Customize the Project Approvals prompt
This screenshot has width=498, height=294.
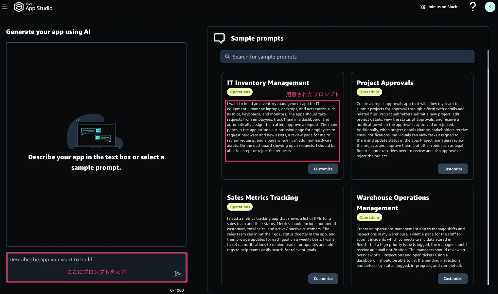[x=453, y=169]
